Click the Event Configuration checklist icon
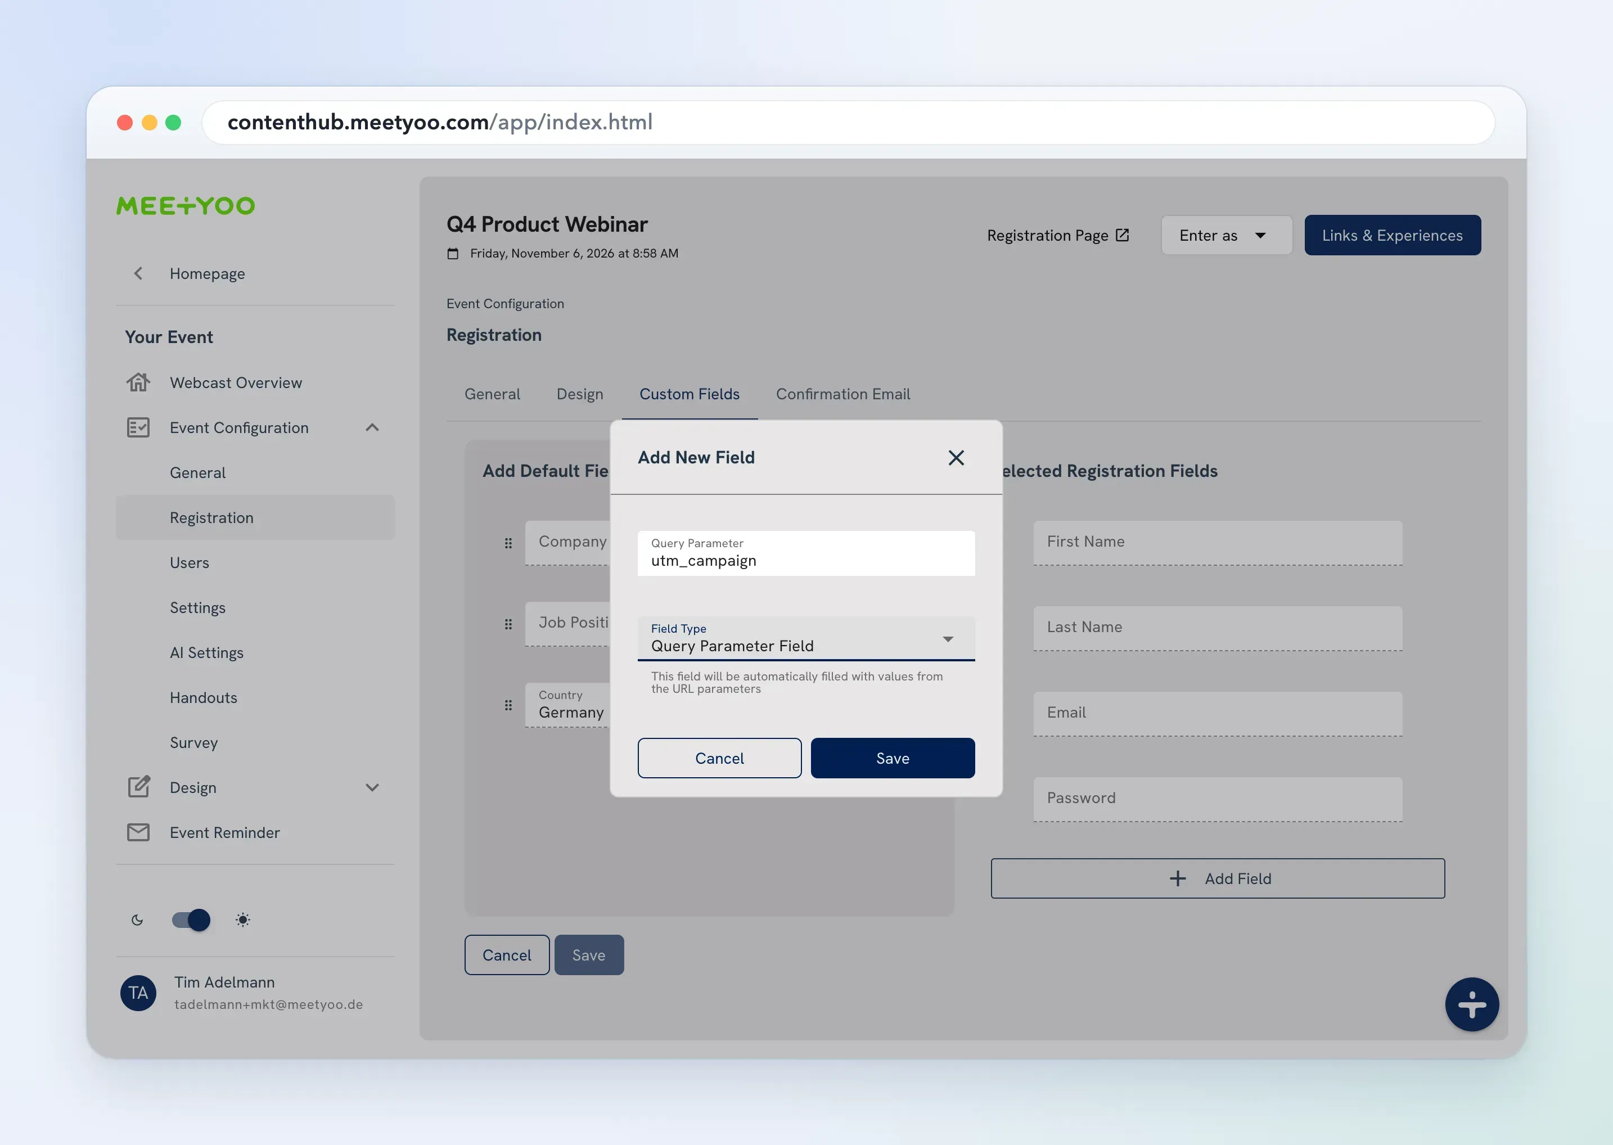1613x1145 pixels. (138, 427)
